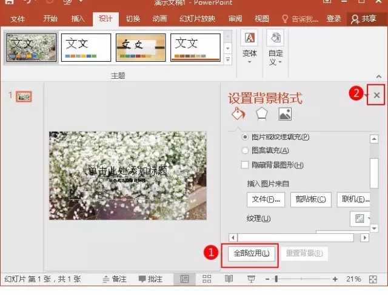Open Reading view from status bar
Viewport: 388px width, 295px height.
click(x=229, y=279)
